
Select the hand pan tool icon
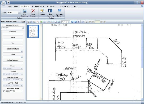[86, 22]
